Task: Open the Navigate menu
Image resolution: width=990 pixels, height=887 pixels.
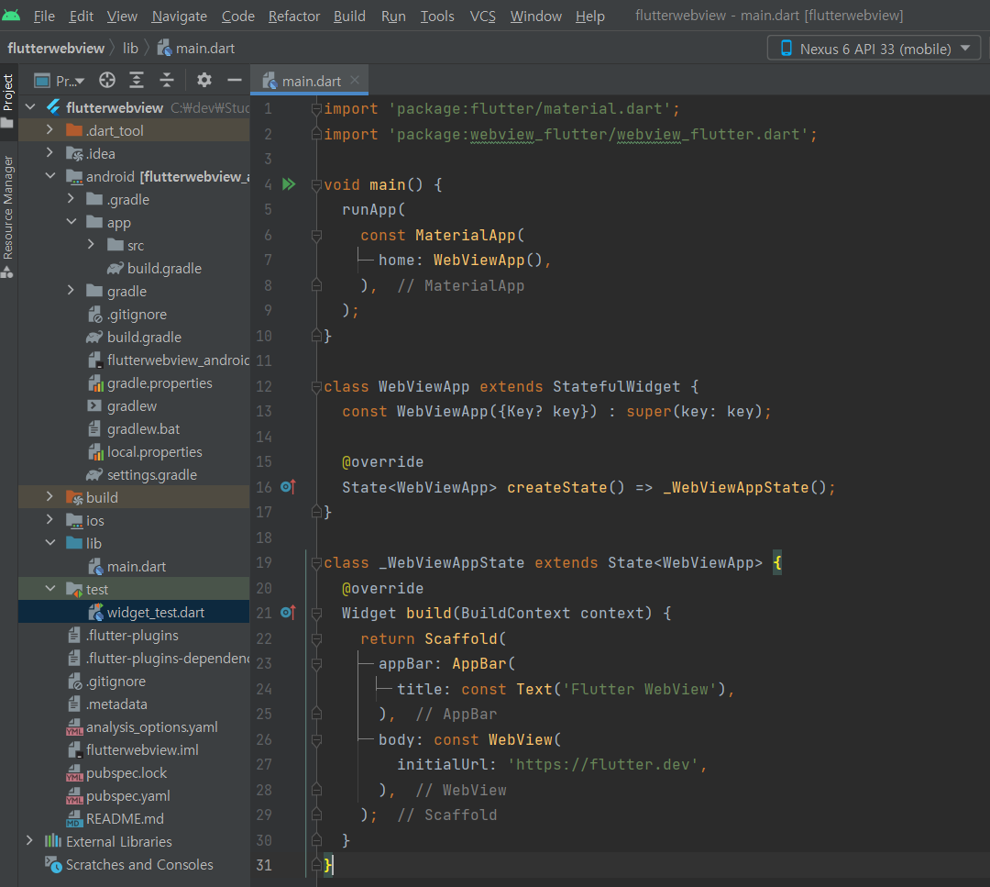Action: click(180, 16)
